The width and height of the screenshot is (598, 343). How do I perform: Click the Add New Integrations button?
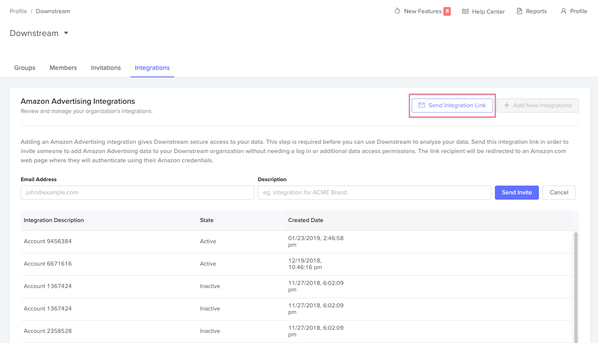538,105
